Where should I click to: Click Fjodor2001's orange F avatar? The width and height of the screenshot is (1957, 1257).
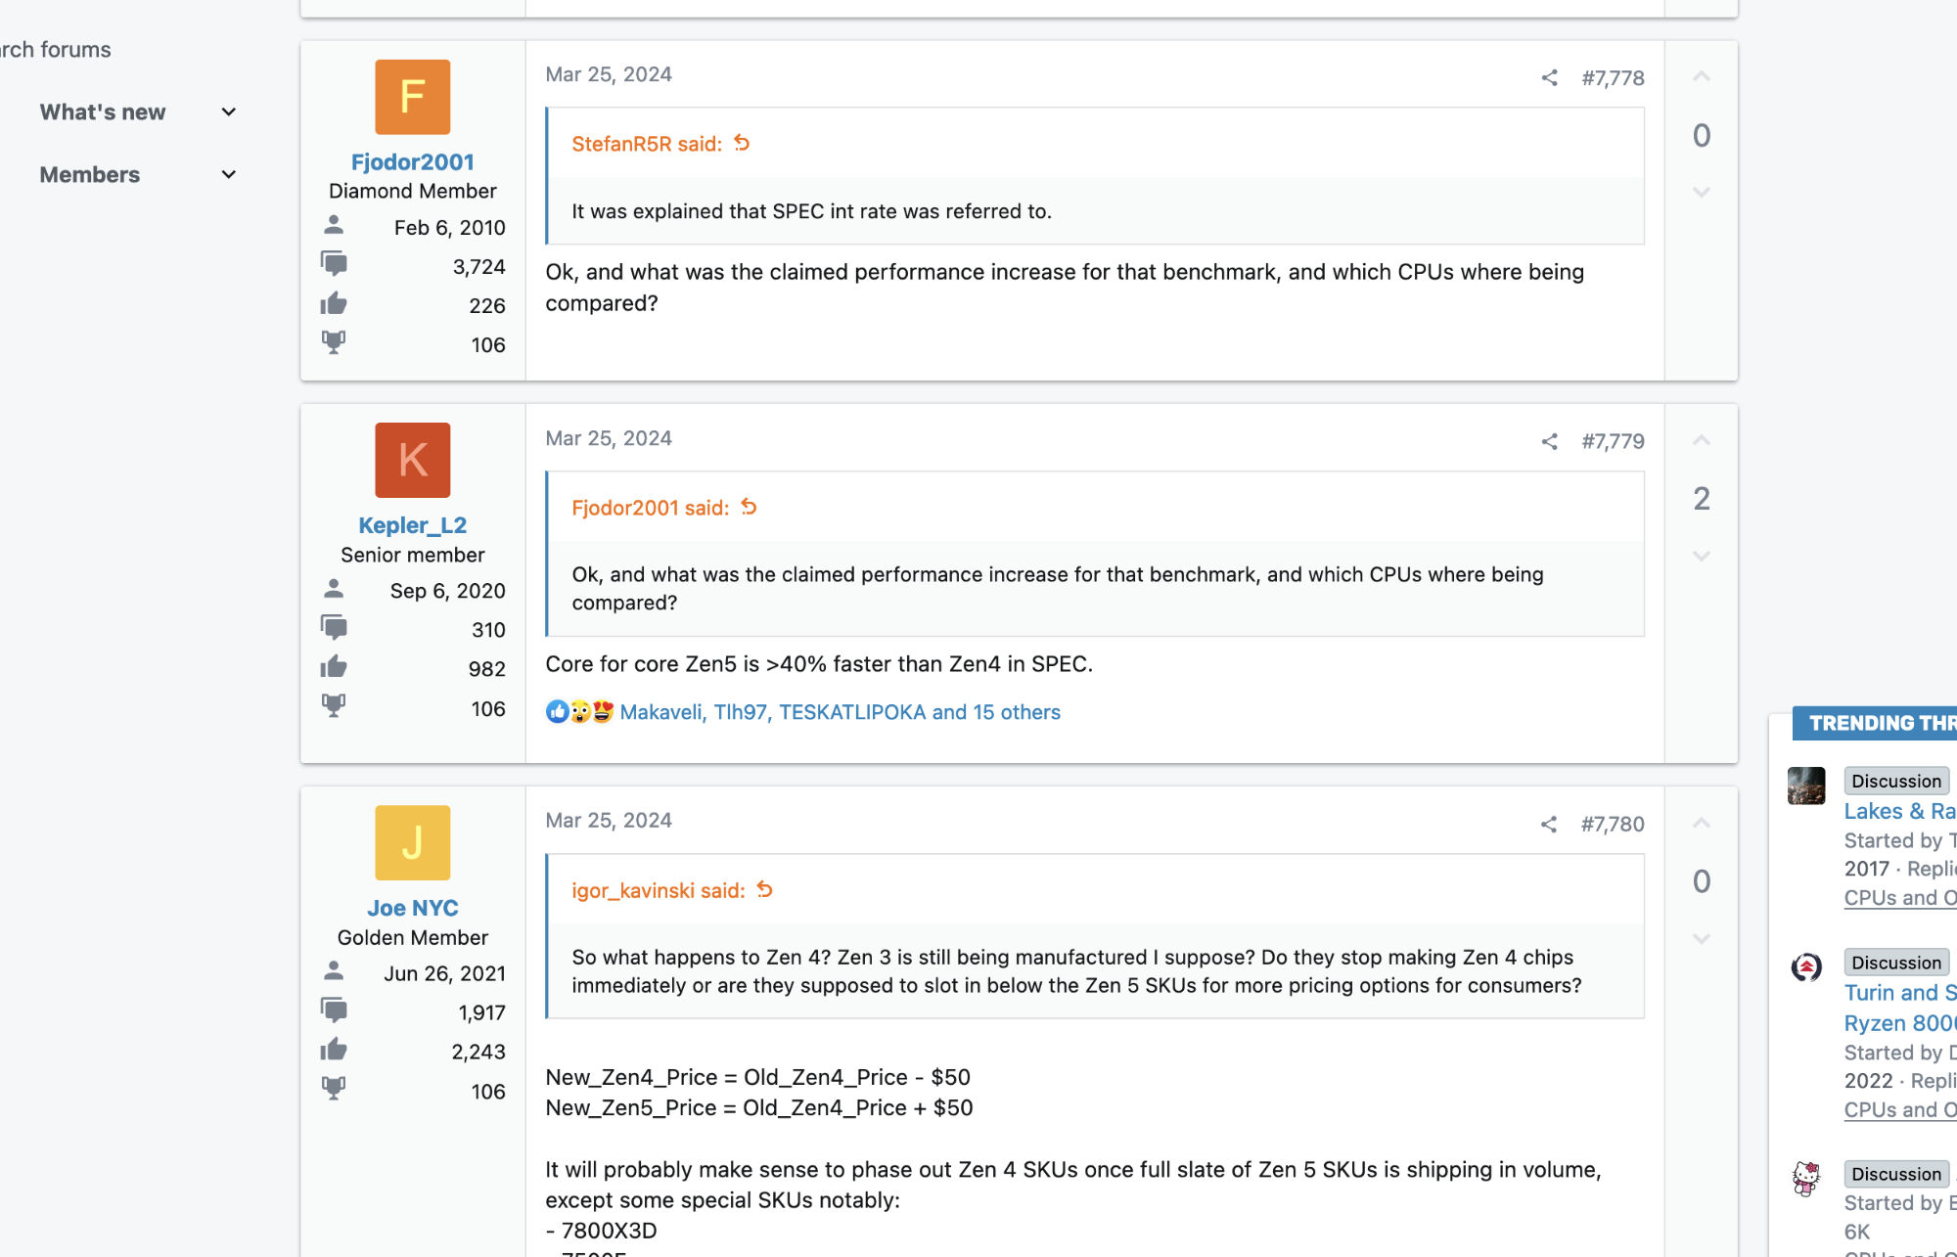[412, 97]
